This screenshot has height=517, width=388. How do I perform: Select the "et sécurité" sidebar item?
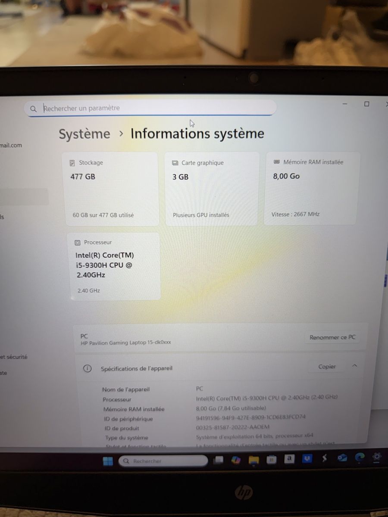point(14,357)
